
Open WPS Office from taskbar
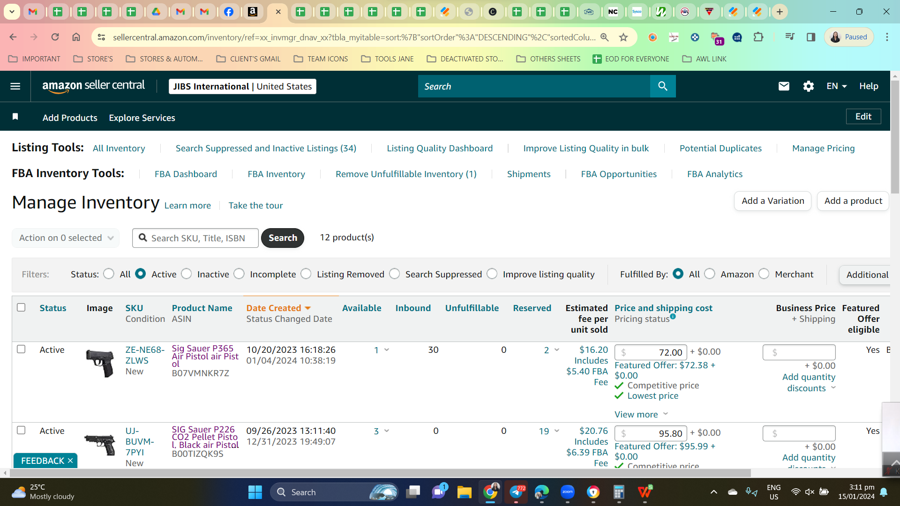[645, 492]
